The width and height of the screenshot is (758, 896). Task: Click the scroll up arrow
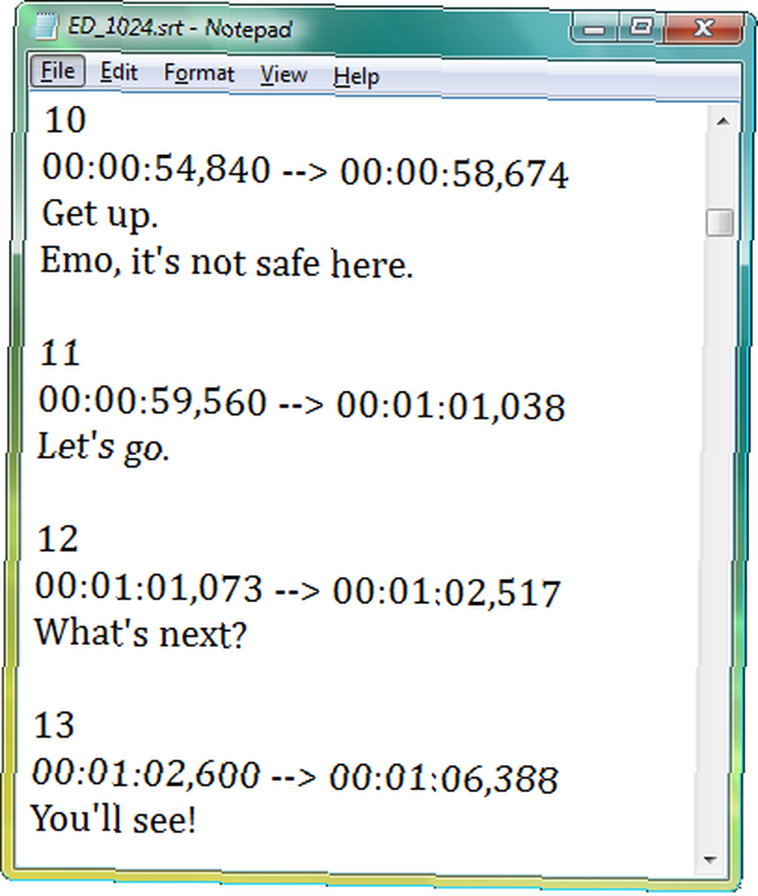[x=723, y=121]
